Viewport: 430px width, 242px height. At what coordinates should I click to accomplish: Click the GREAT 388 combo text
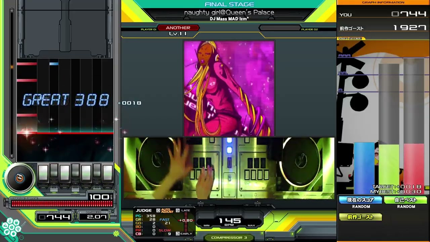pyautogui.click(x=66, y=100)
